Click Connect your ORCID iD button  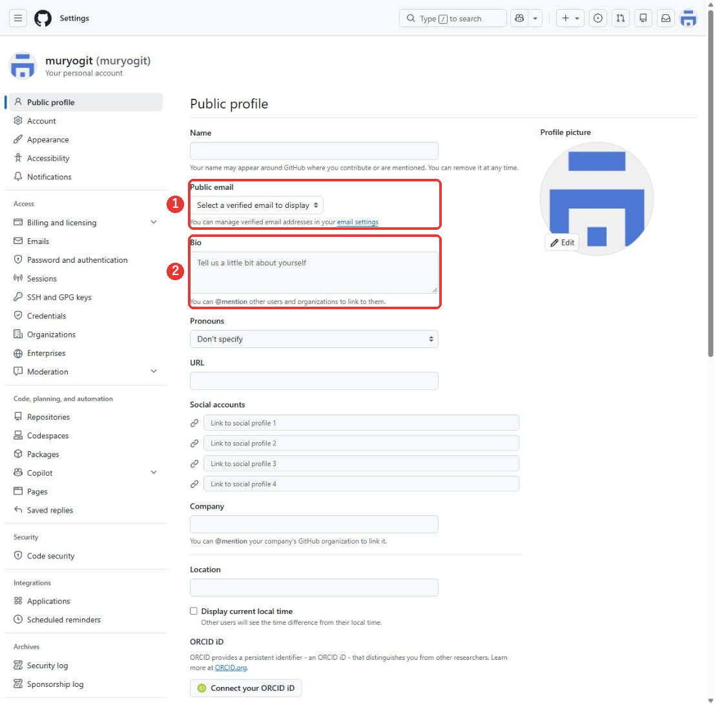(246, 688)
